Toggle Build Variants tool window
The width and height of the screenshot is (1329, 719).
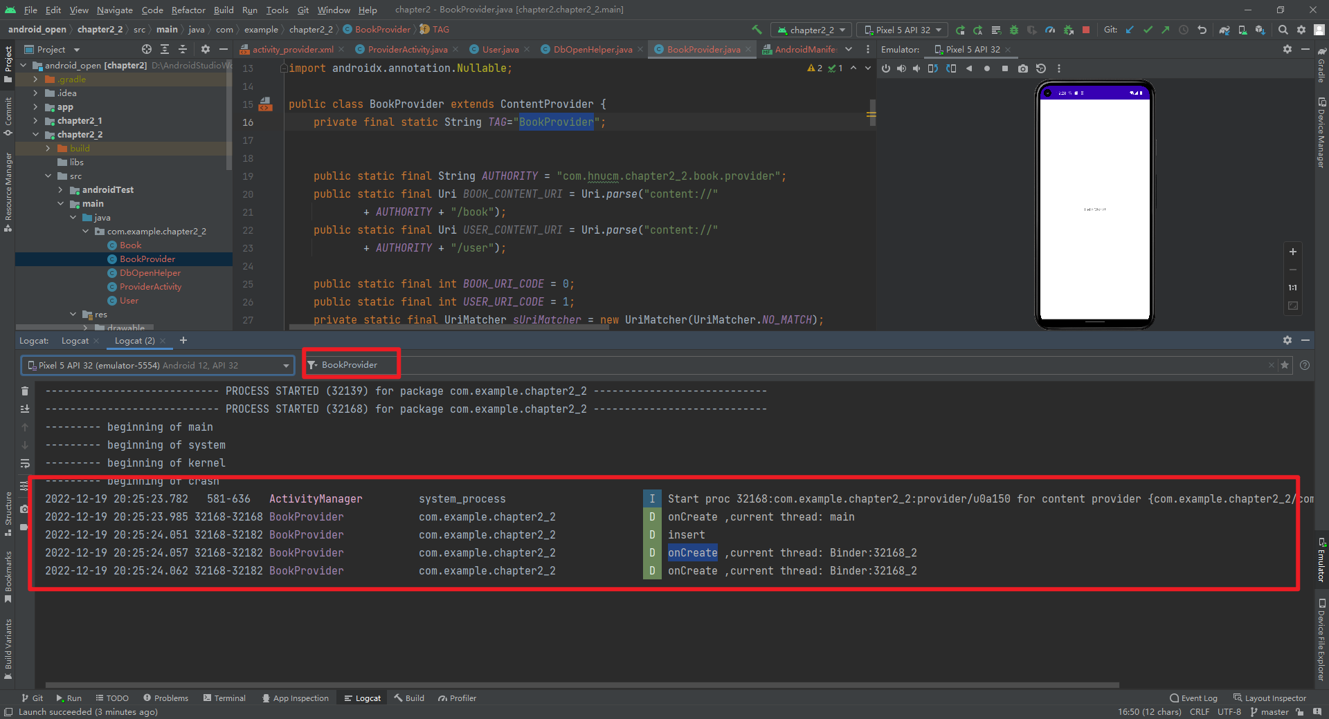click(x=8, y=648)
